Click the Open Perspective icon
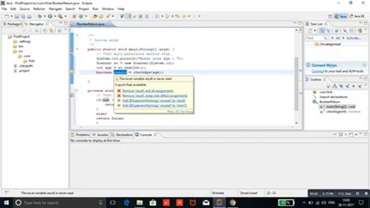The image size is (370, 208). click(x=330, y=16)
